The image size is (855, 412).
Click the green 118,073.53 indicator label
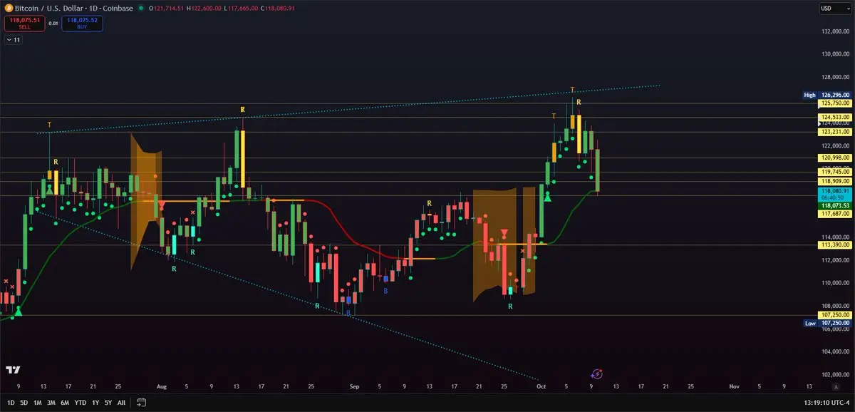(x=834, y=205)
